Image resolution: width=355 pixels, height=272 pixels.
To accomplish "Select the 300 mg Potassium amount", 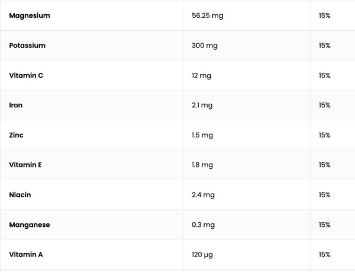I will point(205,46).
